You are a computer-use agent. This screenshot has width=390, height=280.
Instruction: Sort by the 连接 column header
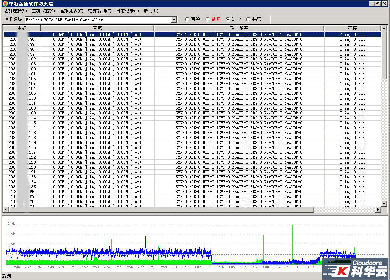pos(352,28)
